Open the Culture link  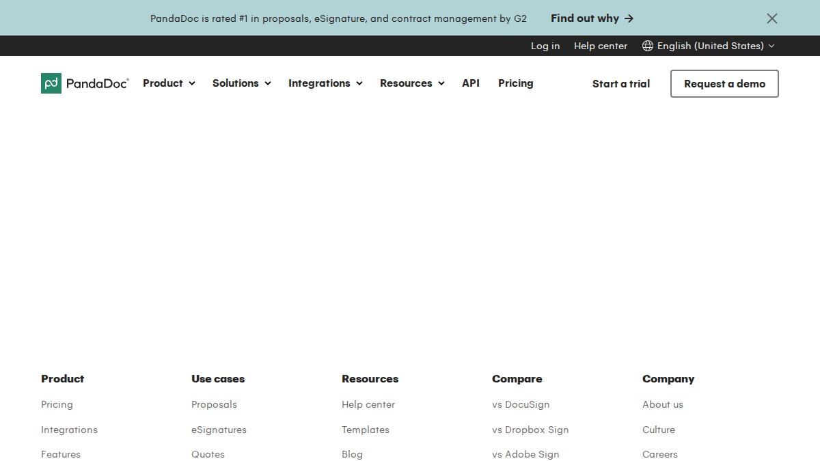pyautogui.click(x=659, y=430)
